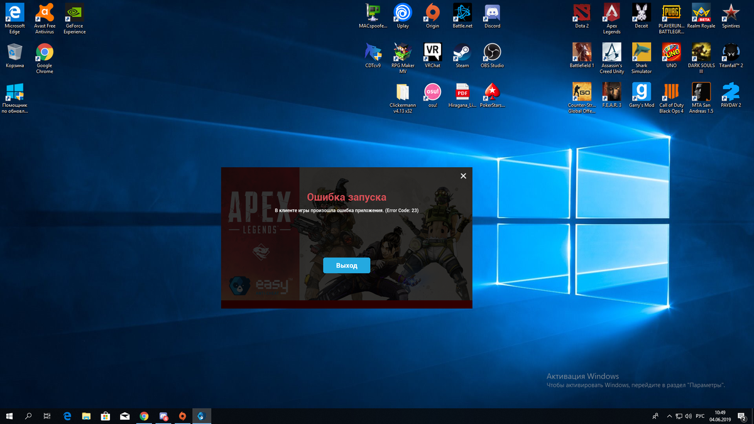754x424 pixels.
Task: Open Garry's Mod desktop shortcut
Action: (642, 95)
